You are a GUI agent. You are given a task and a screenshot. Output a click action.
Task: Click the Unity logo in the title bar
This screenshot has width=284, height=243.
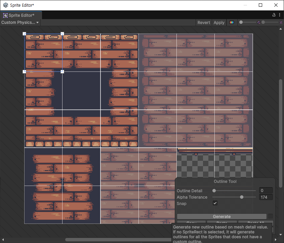[x=6, y=5]
